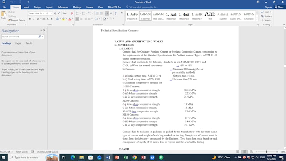
Task: Switch to the Layout tab
Action: coord(49,7)
